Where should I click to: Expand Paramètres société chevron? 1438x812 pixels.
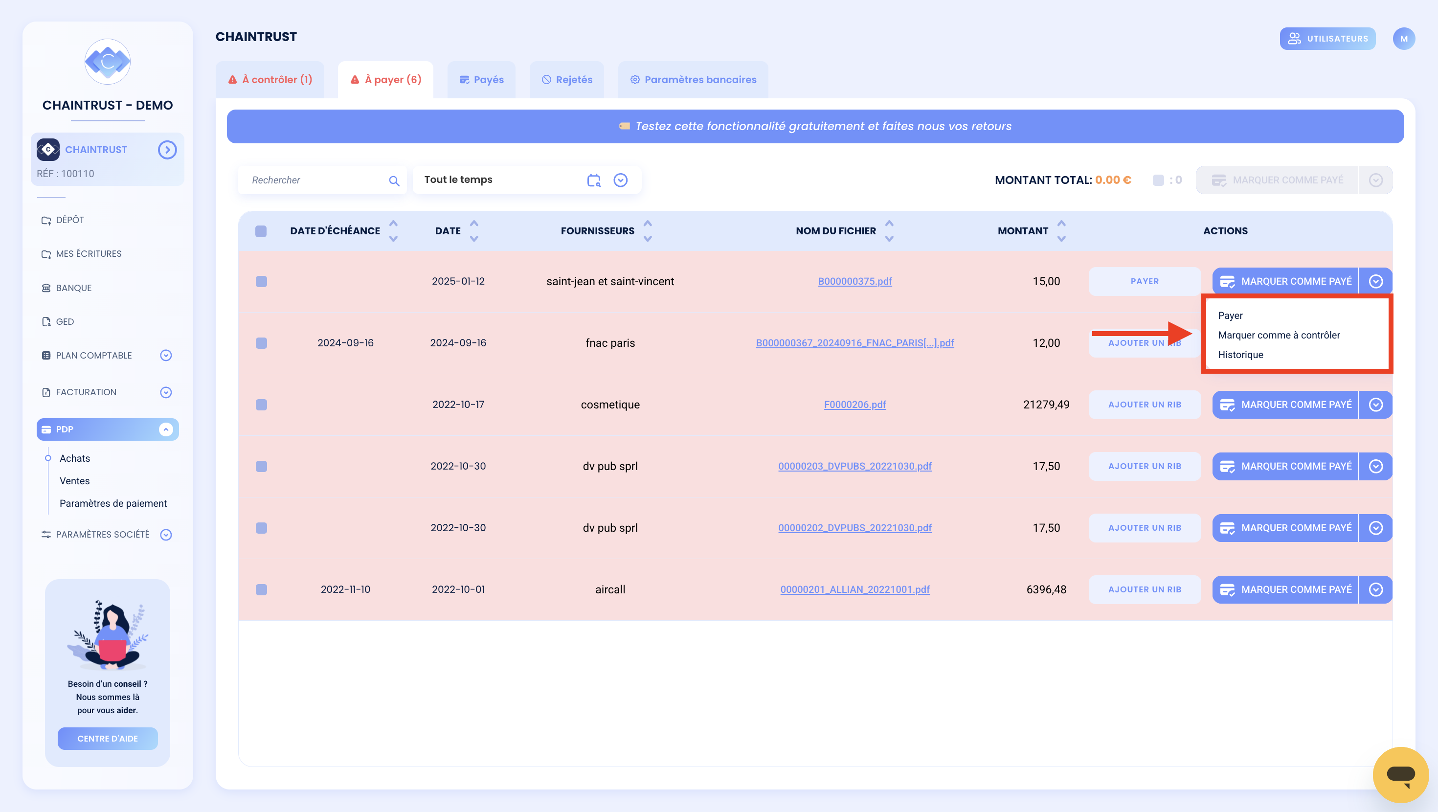[166, 535]
